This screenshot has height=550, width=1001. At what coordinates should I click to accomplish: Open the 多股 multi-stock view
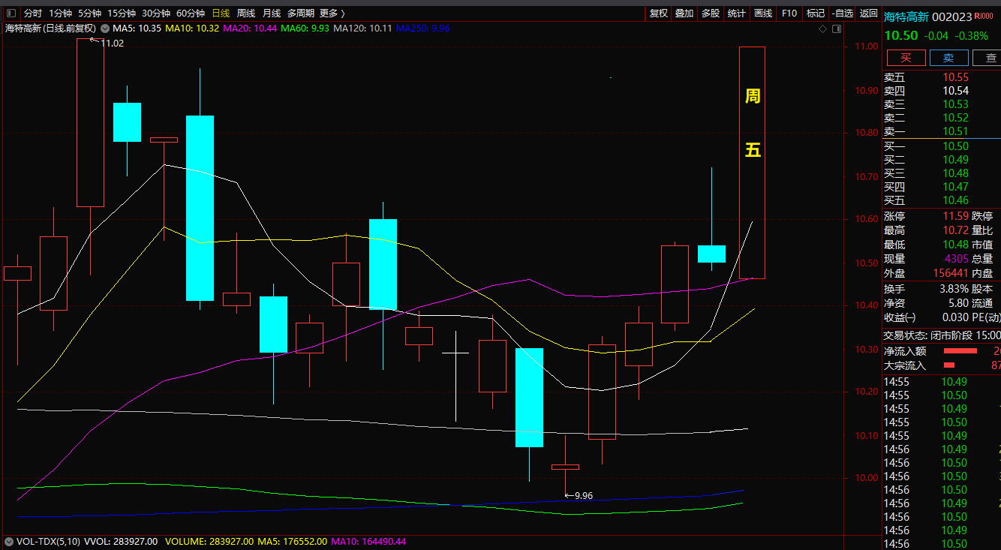point(711,14)
